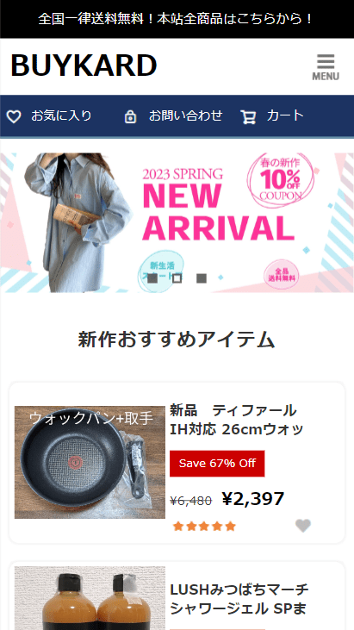The height and width of the screenshot is (630, 354).
Task: Toggle the favorite heart on the ティファール product
Action: pyautogui.click(x=303, y=526)
